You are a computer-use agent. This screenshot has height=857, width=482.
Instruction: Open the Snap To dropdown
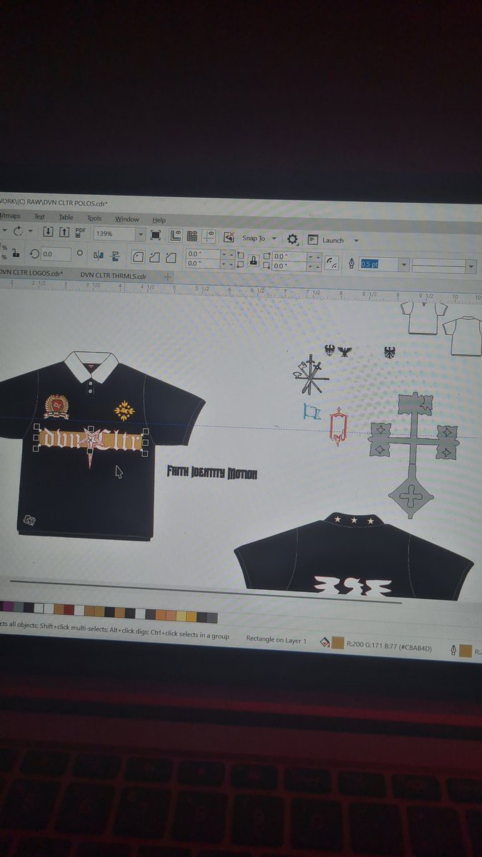(260, 239)
